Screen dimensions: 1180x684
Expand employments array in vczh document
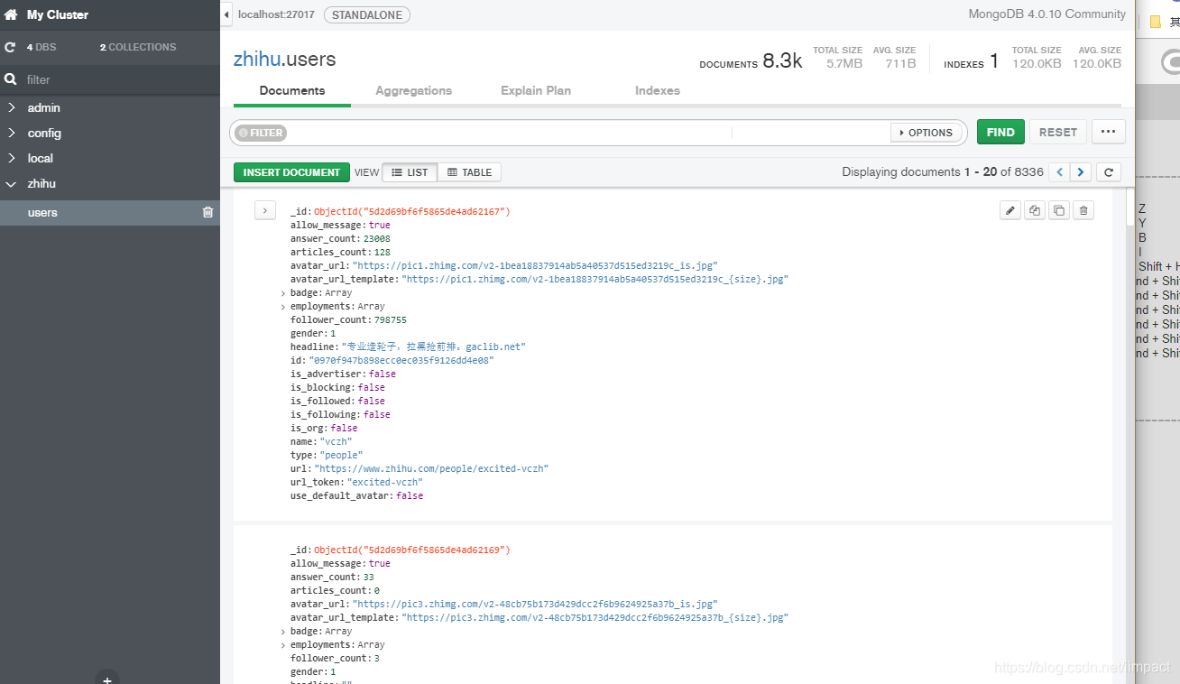(283, 307)
